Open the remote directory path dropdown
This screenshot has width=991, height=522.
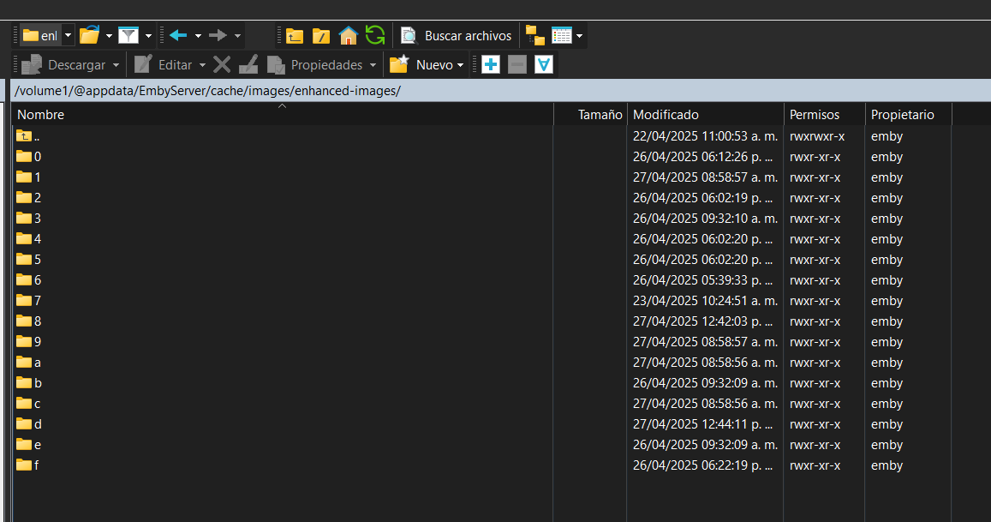click(68, 36)
